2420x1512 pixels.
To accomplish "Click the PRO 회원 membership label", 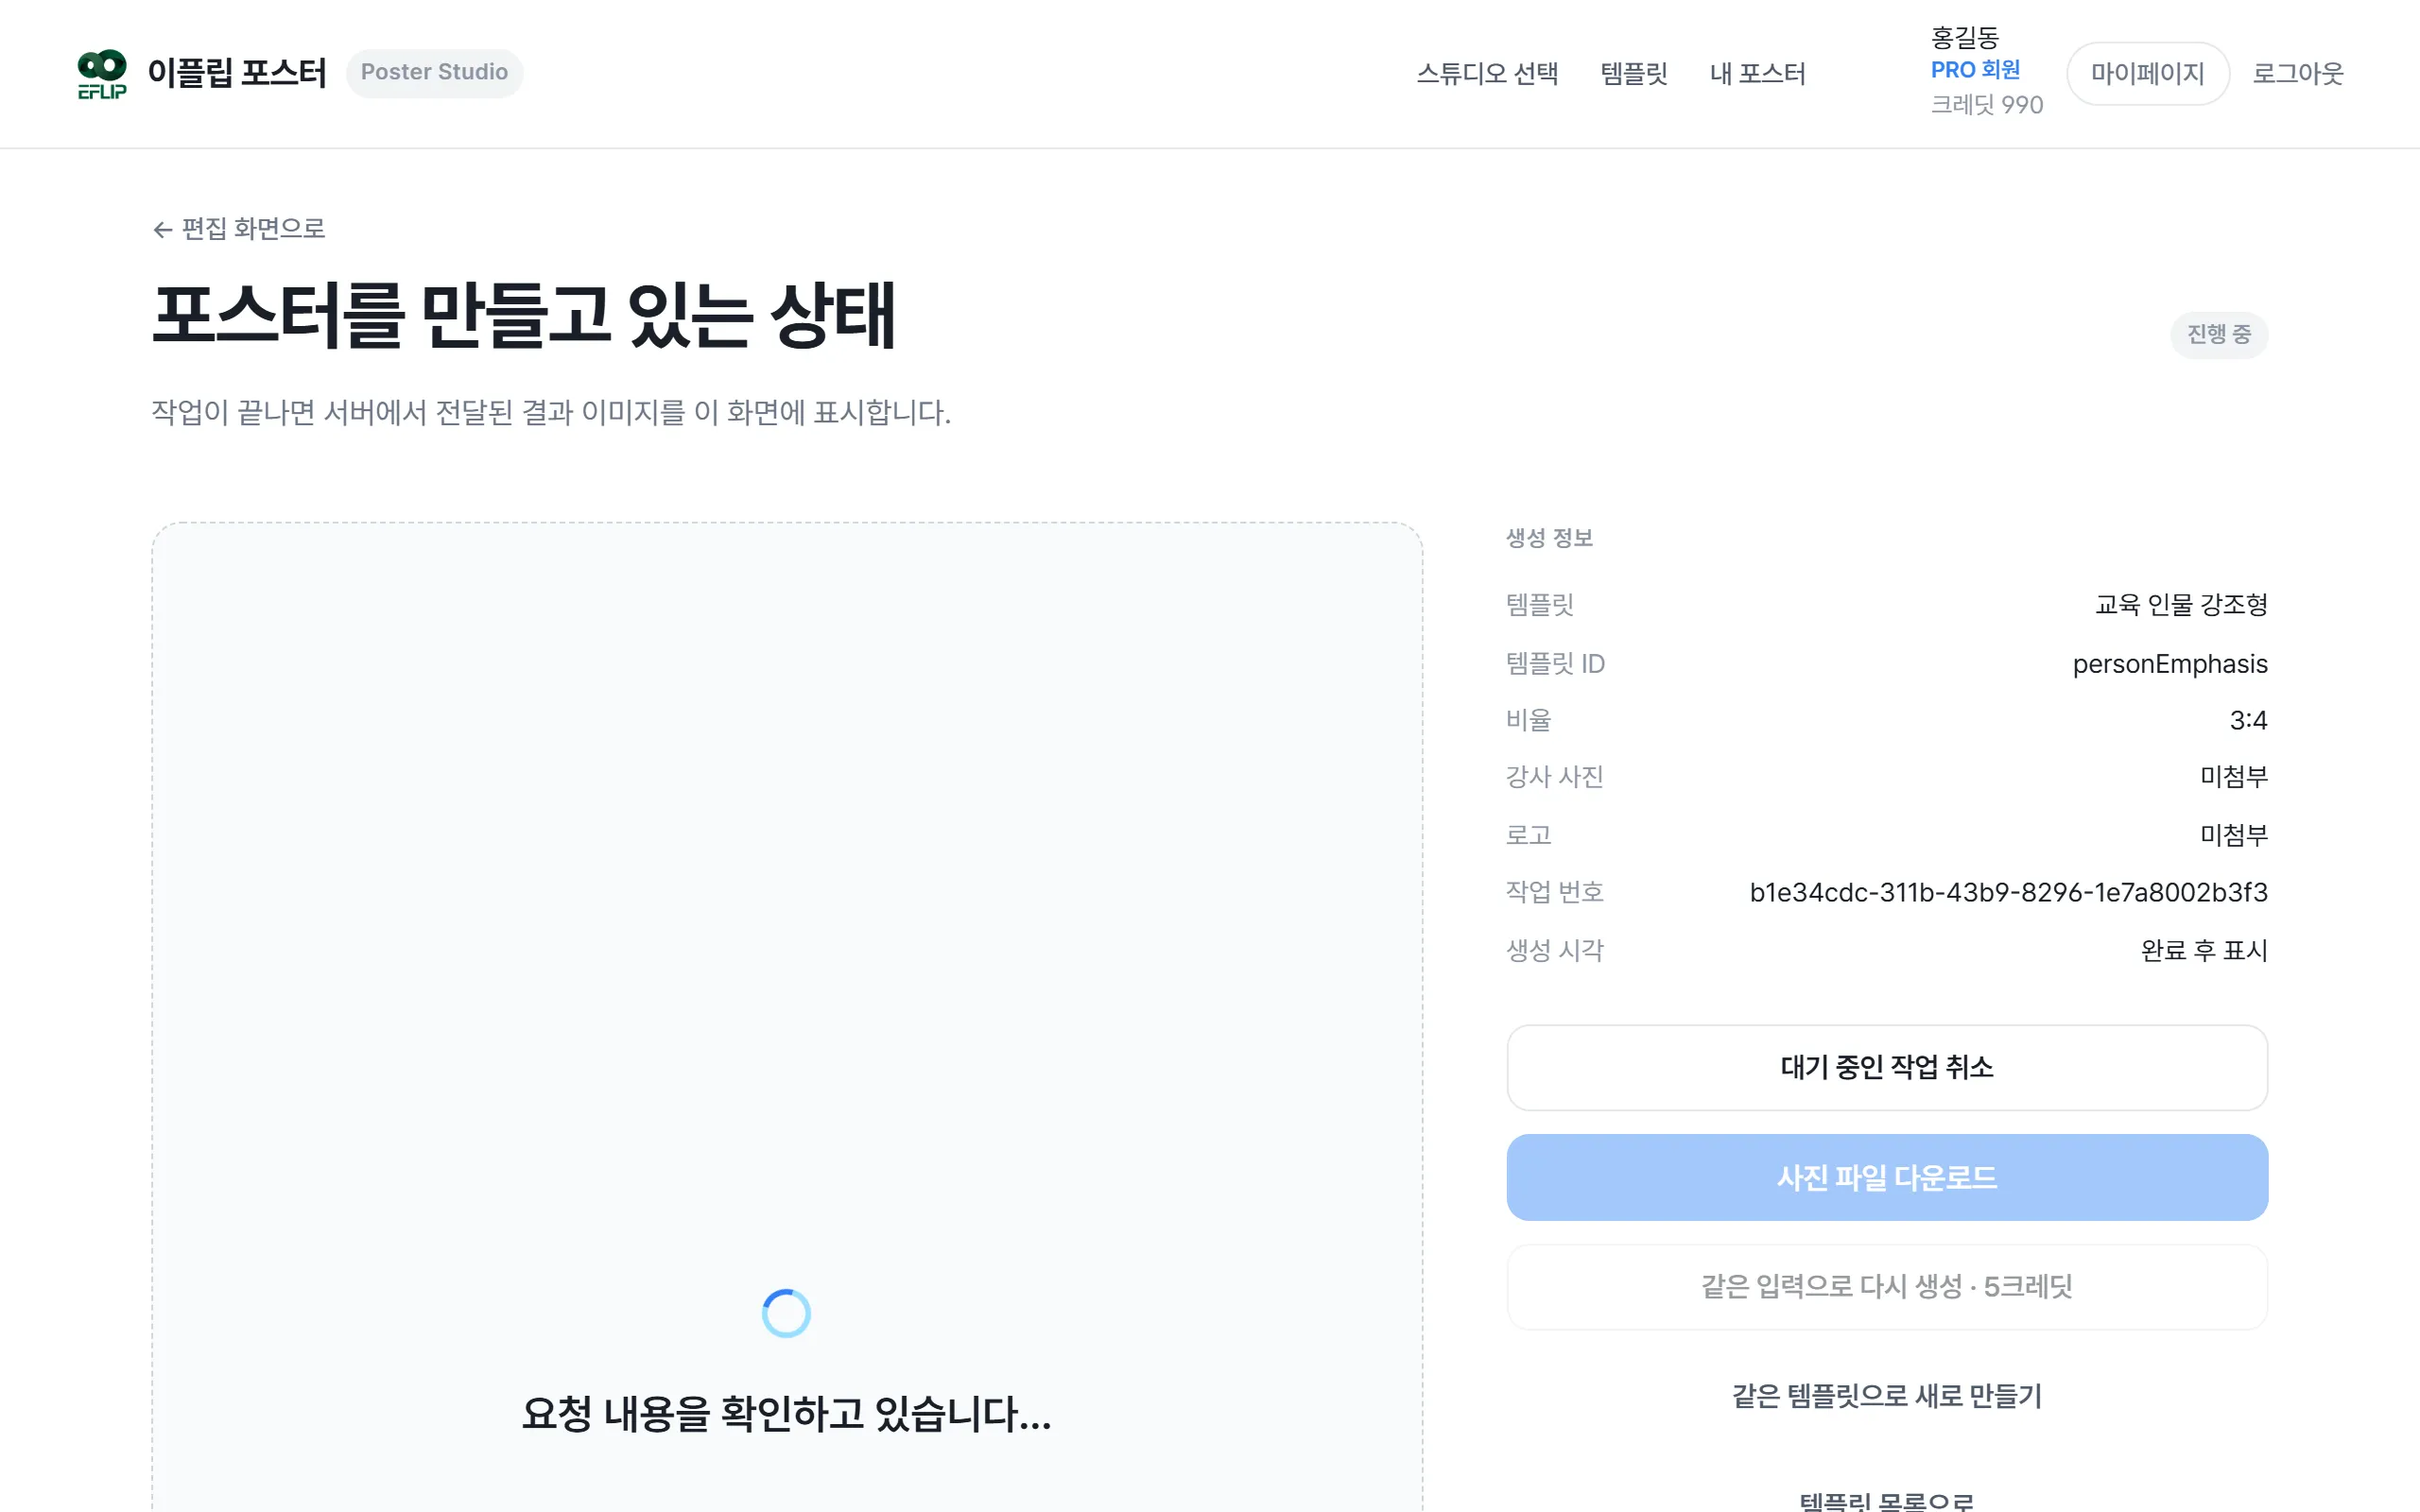I will click(1975, 70).
